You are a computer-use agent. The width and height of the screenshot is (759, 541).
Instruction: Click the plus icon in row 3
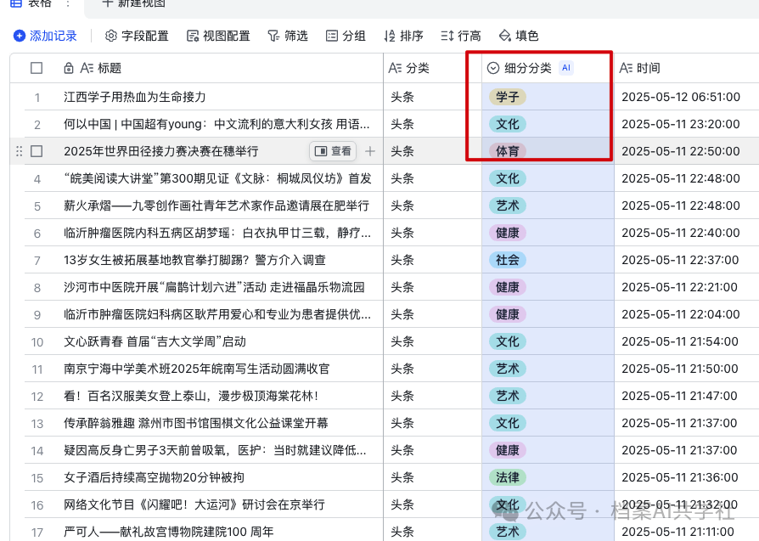click(370, 151)
